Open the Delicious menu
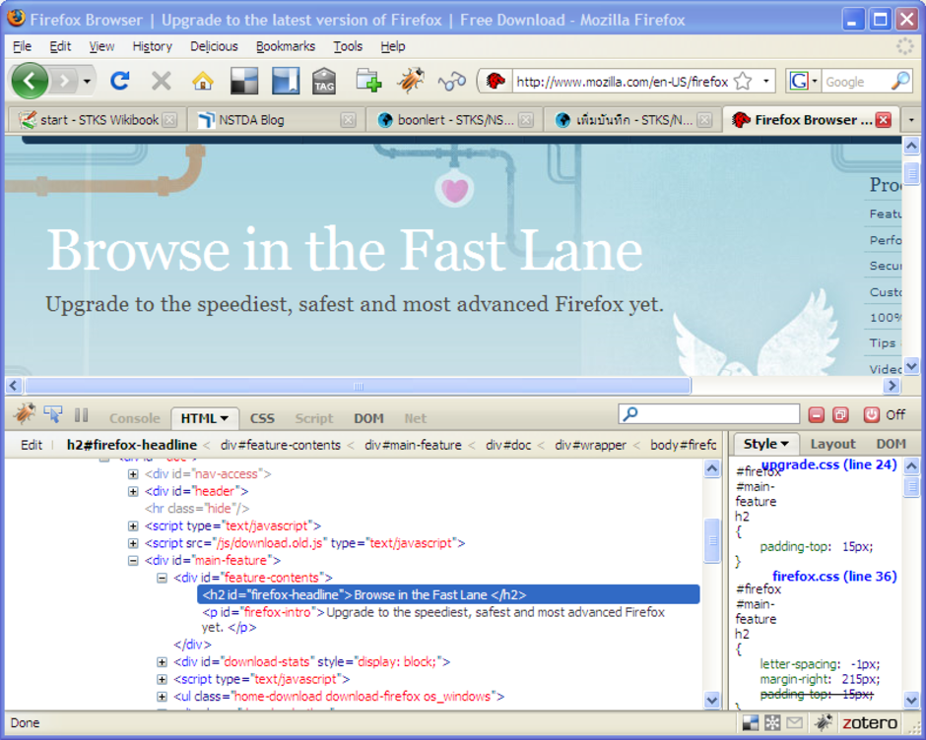This screenshot has height=740, width=926. (214, 46)
